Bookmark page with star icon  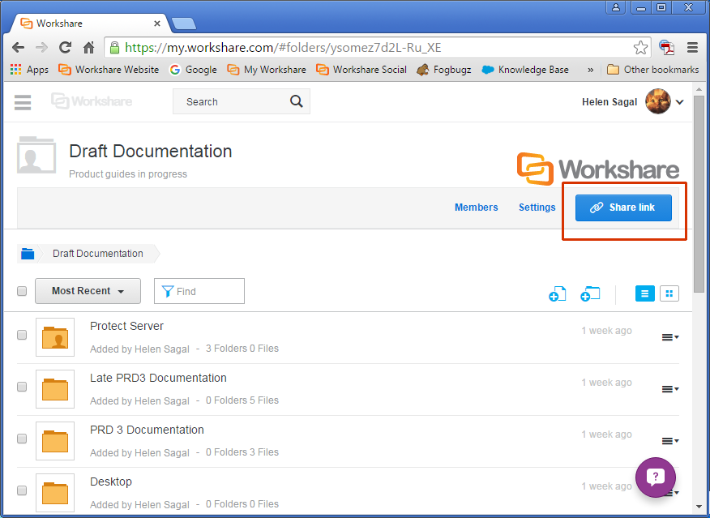pos(640,48)
